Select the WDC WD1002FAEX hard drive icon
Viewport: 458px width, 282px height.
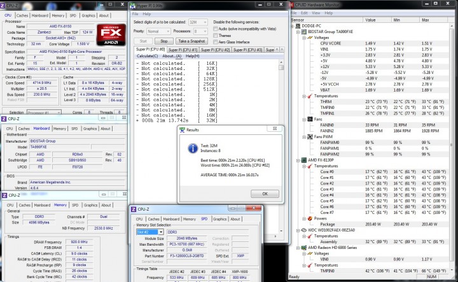[304, 230]
